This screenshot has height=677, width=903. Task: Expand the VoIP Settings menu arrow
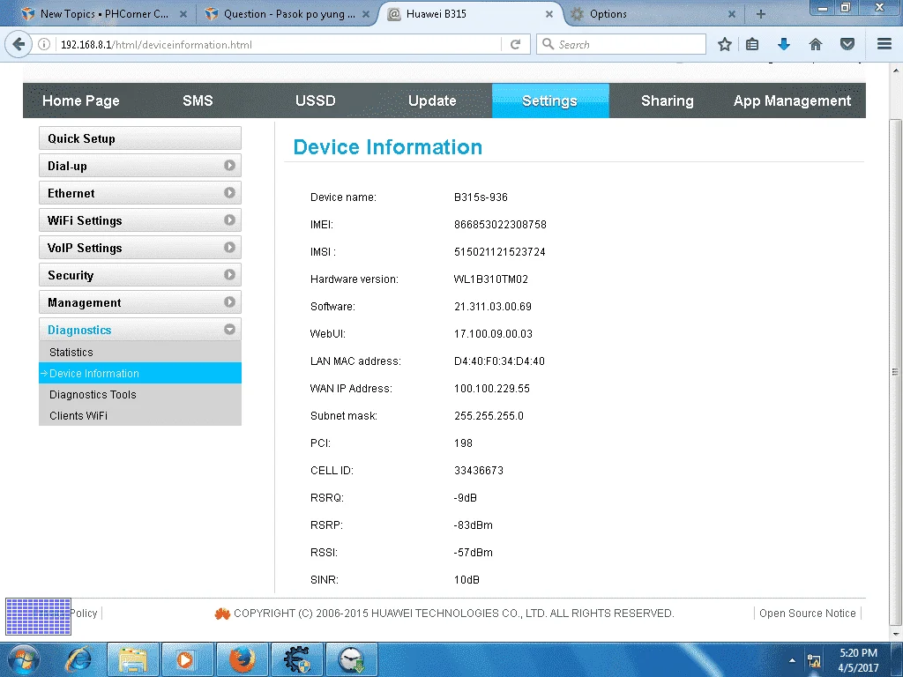click(229, 247)
